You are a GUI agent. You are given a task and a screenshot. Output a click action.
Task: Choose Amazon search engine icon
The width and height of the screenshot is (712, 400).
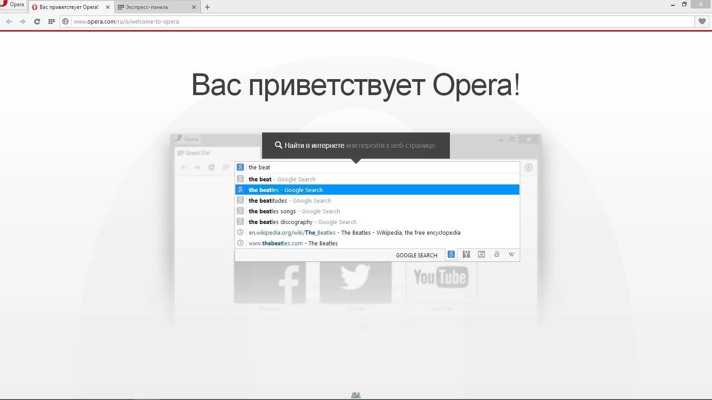(496, 255)
